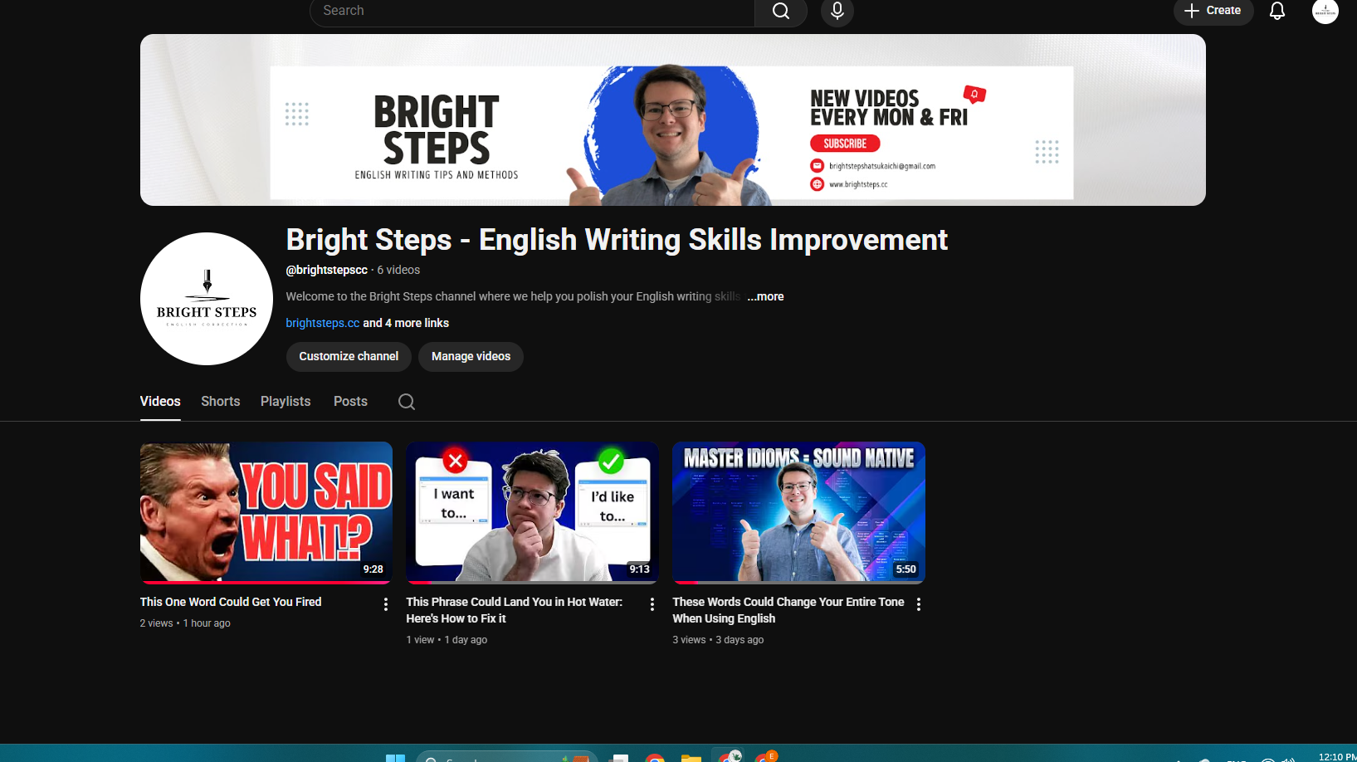Open the Playlists tab
Screen dimensions: 1357x762
[x=286, y=402]
